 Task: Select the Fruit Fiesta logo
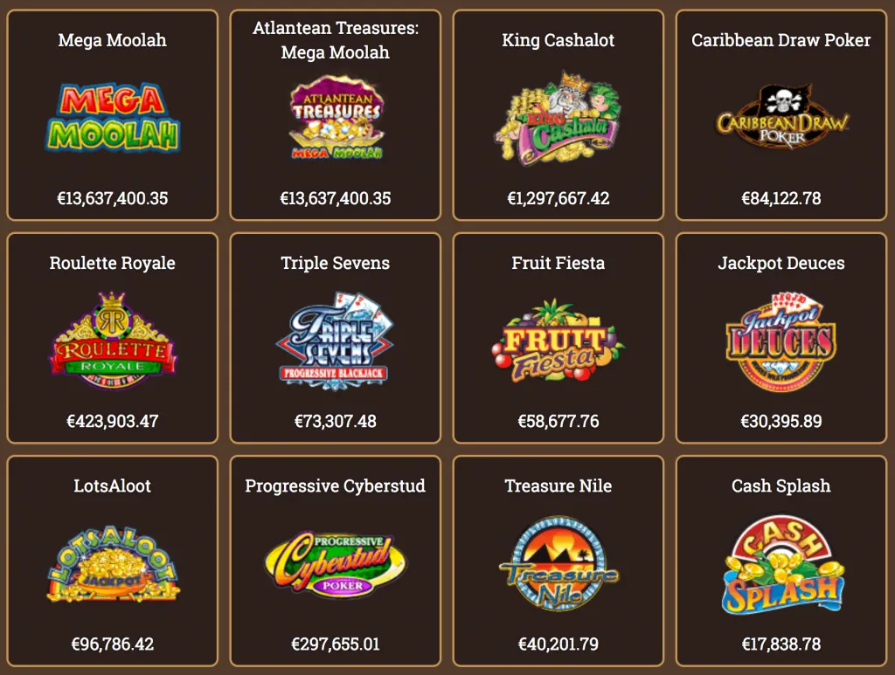(x=559, y=341)
